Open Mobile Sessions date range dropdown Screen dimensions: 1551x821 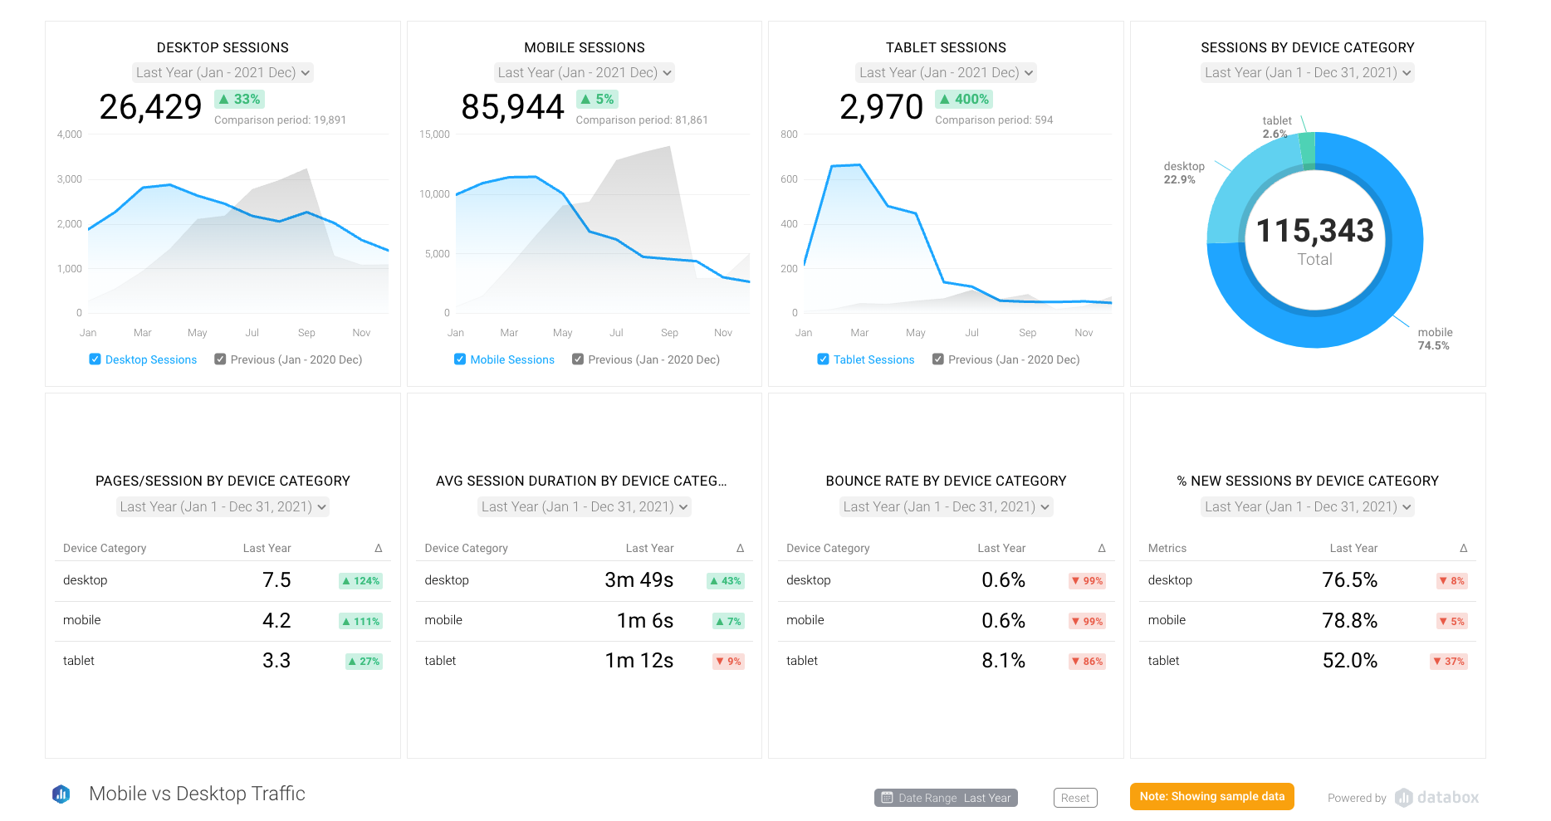pyautogui.click(x=585, y=73)
